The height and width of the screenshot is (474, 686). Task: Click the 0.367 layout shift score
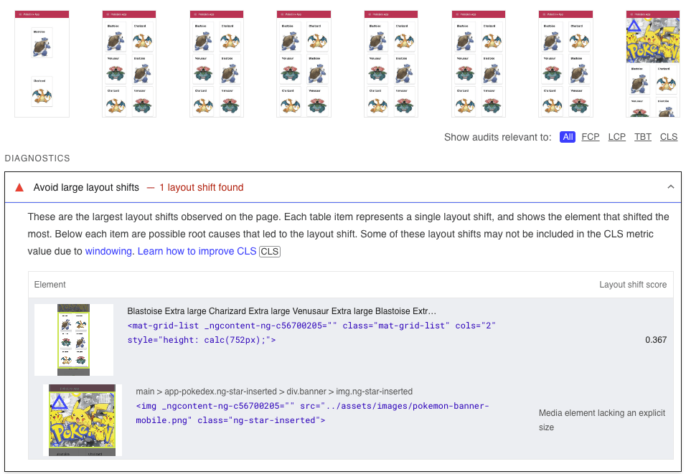click(x=656, y=340)
